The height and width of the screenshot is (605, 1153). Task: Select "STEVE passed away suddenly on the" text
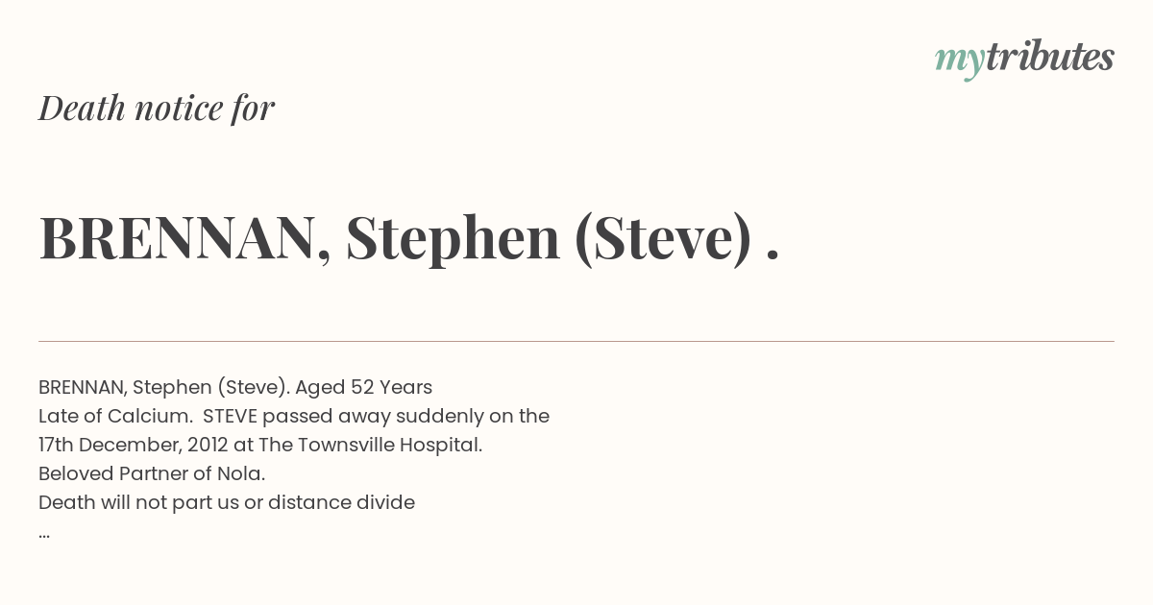tap(376, 417)
